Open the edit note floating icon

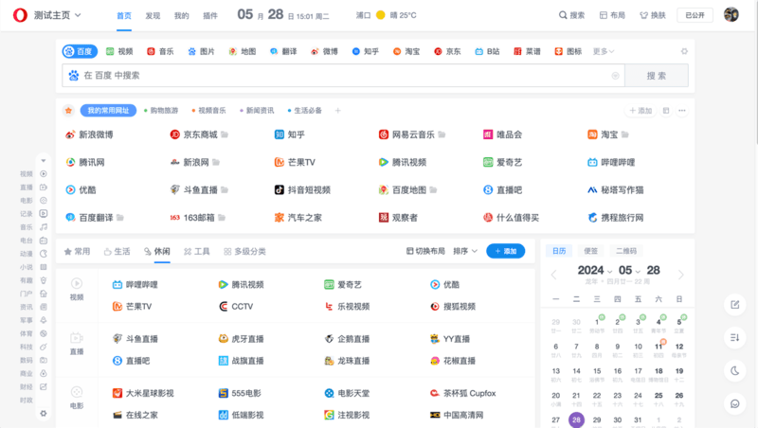[x=735, y=304]
